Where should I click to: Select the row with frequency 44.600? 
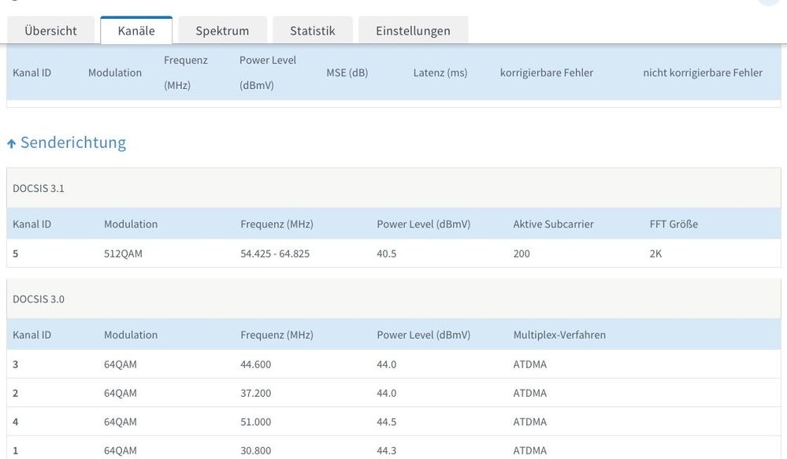(255, 365)
